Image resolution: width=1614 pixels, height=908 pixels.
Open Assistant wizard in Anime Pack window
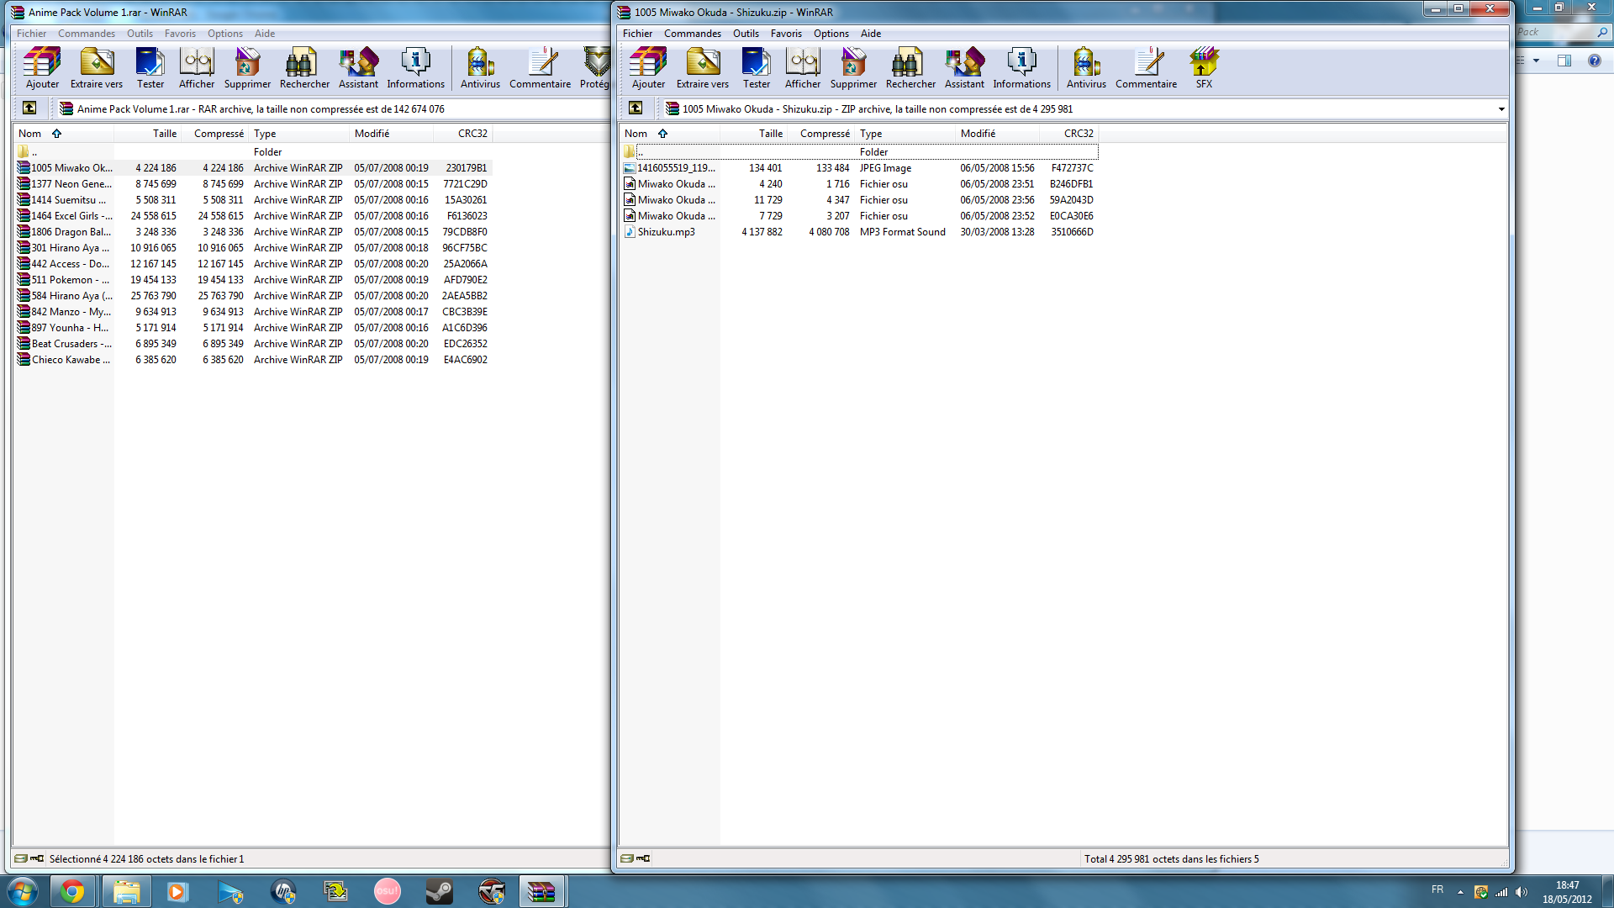[358, 67]
